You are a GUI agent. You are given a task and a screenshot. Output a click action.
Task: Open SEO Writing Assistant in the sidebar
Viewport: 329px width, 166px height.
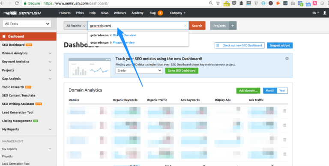tap(22, 104)
